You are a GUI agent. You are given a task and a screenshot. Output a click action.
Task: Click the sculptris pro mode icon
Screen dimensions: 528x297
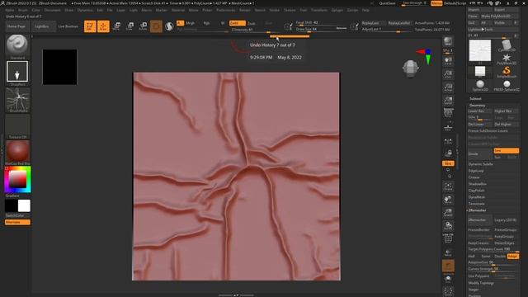coord(169,26)
